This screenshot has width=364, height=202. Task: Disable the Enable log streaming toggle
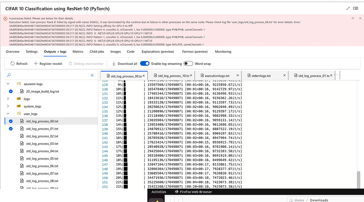[145, 63]
